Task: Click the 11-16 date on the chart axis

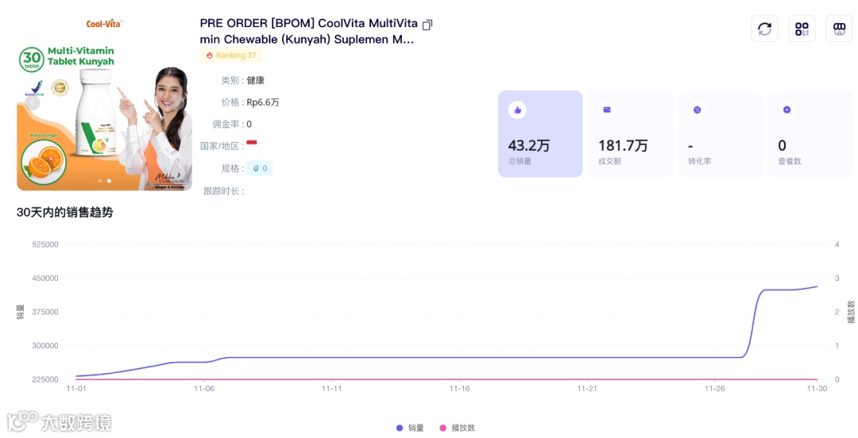Action: 460,389
